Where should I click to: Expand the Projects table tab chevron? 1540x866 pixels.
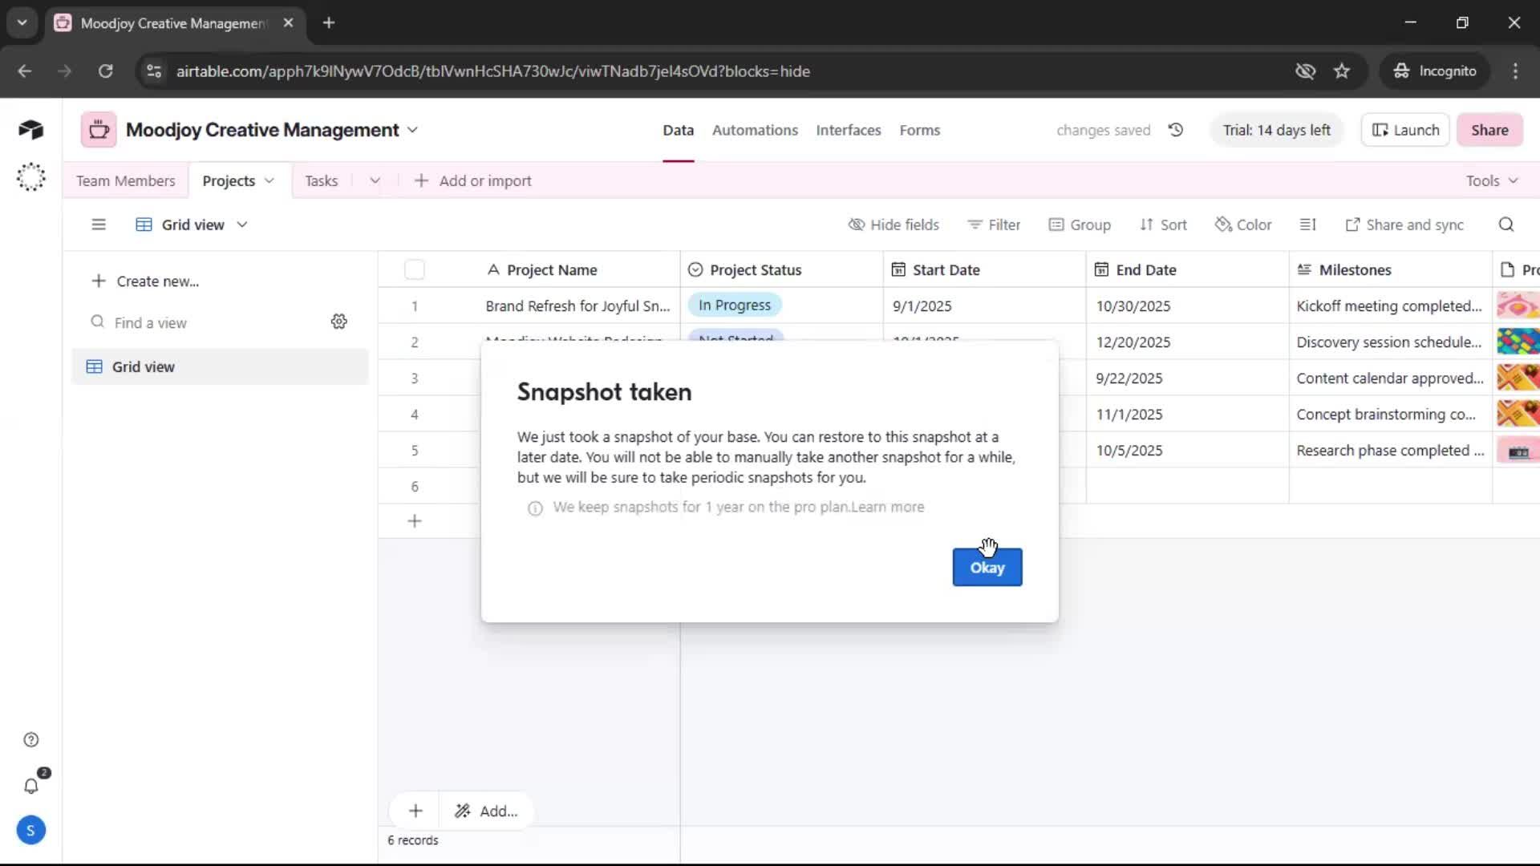(269, 180)
